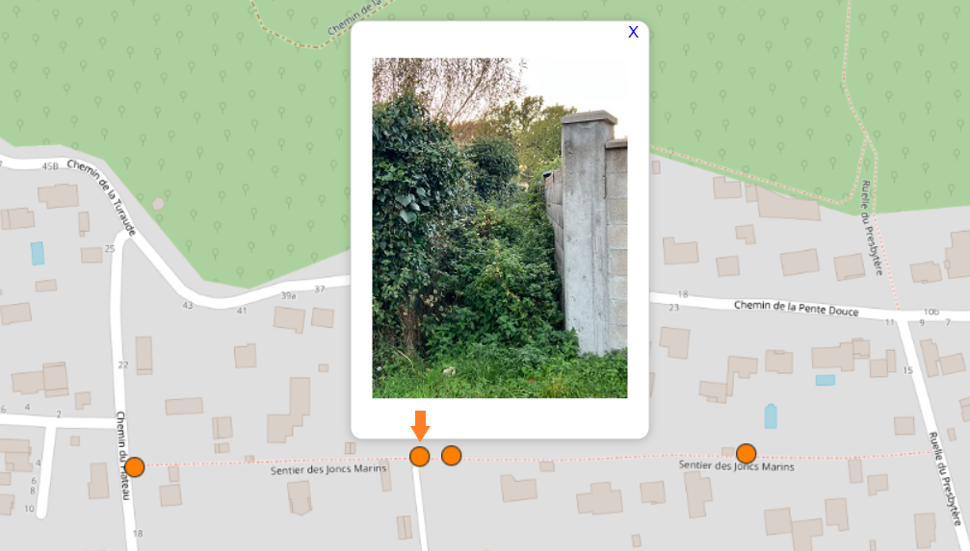This screenshot has width=970, height=551.
Task: Select the Chemin de la Turaude street label
Action: tap(102, 197)
